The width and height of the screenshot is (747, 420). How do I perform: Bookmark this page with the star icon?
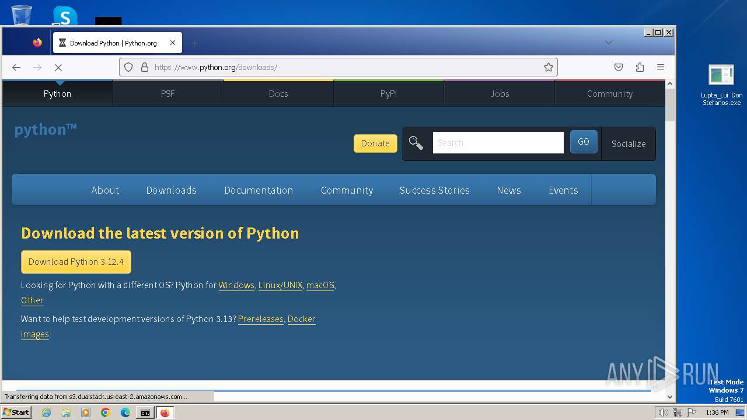click(549, 67)
